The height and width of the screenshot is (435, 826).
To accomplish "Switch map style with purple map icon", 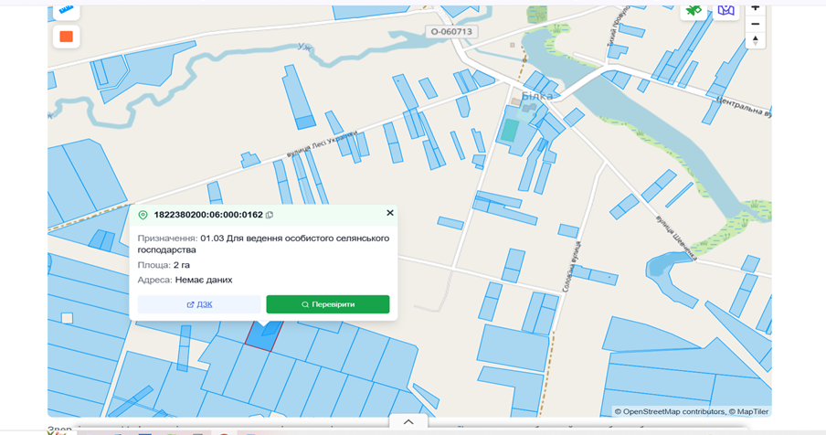I will click(x=725, y=12).
